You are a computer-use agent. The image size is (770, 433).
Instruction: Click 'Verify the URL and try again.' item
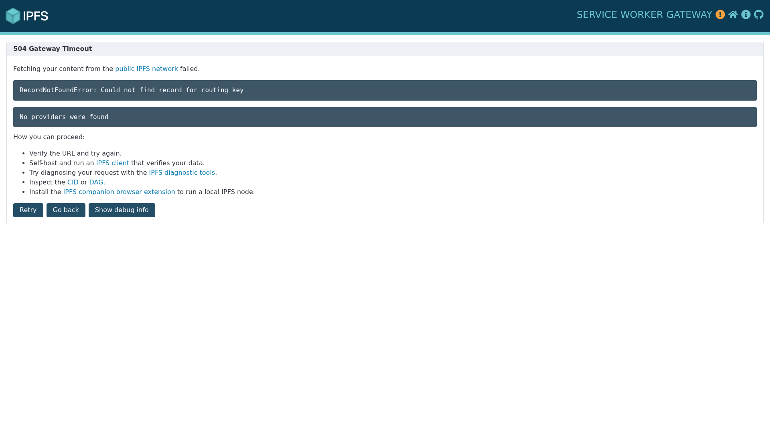tap(75, 154)
